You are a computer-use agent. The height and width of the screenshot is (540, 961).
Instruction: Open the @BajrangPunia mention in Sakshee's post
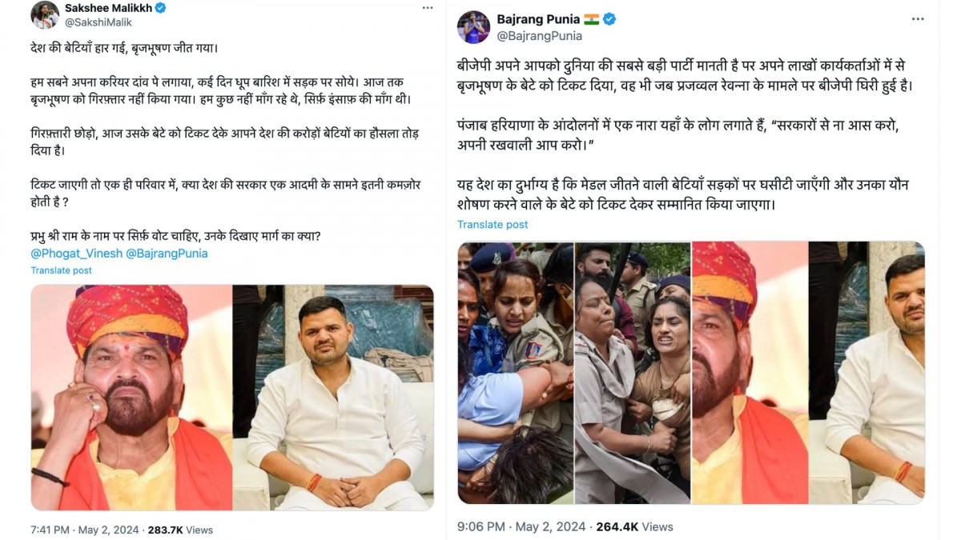click(167, 253)
